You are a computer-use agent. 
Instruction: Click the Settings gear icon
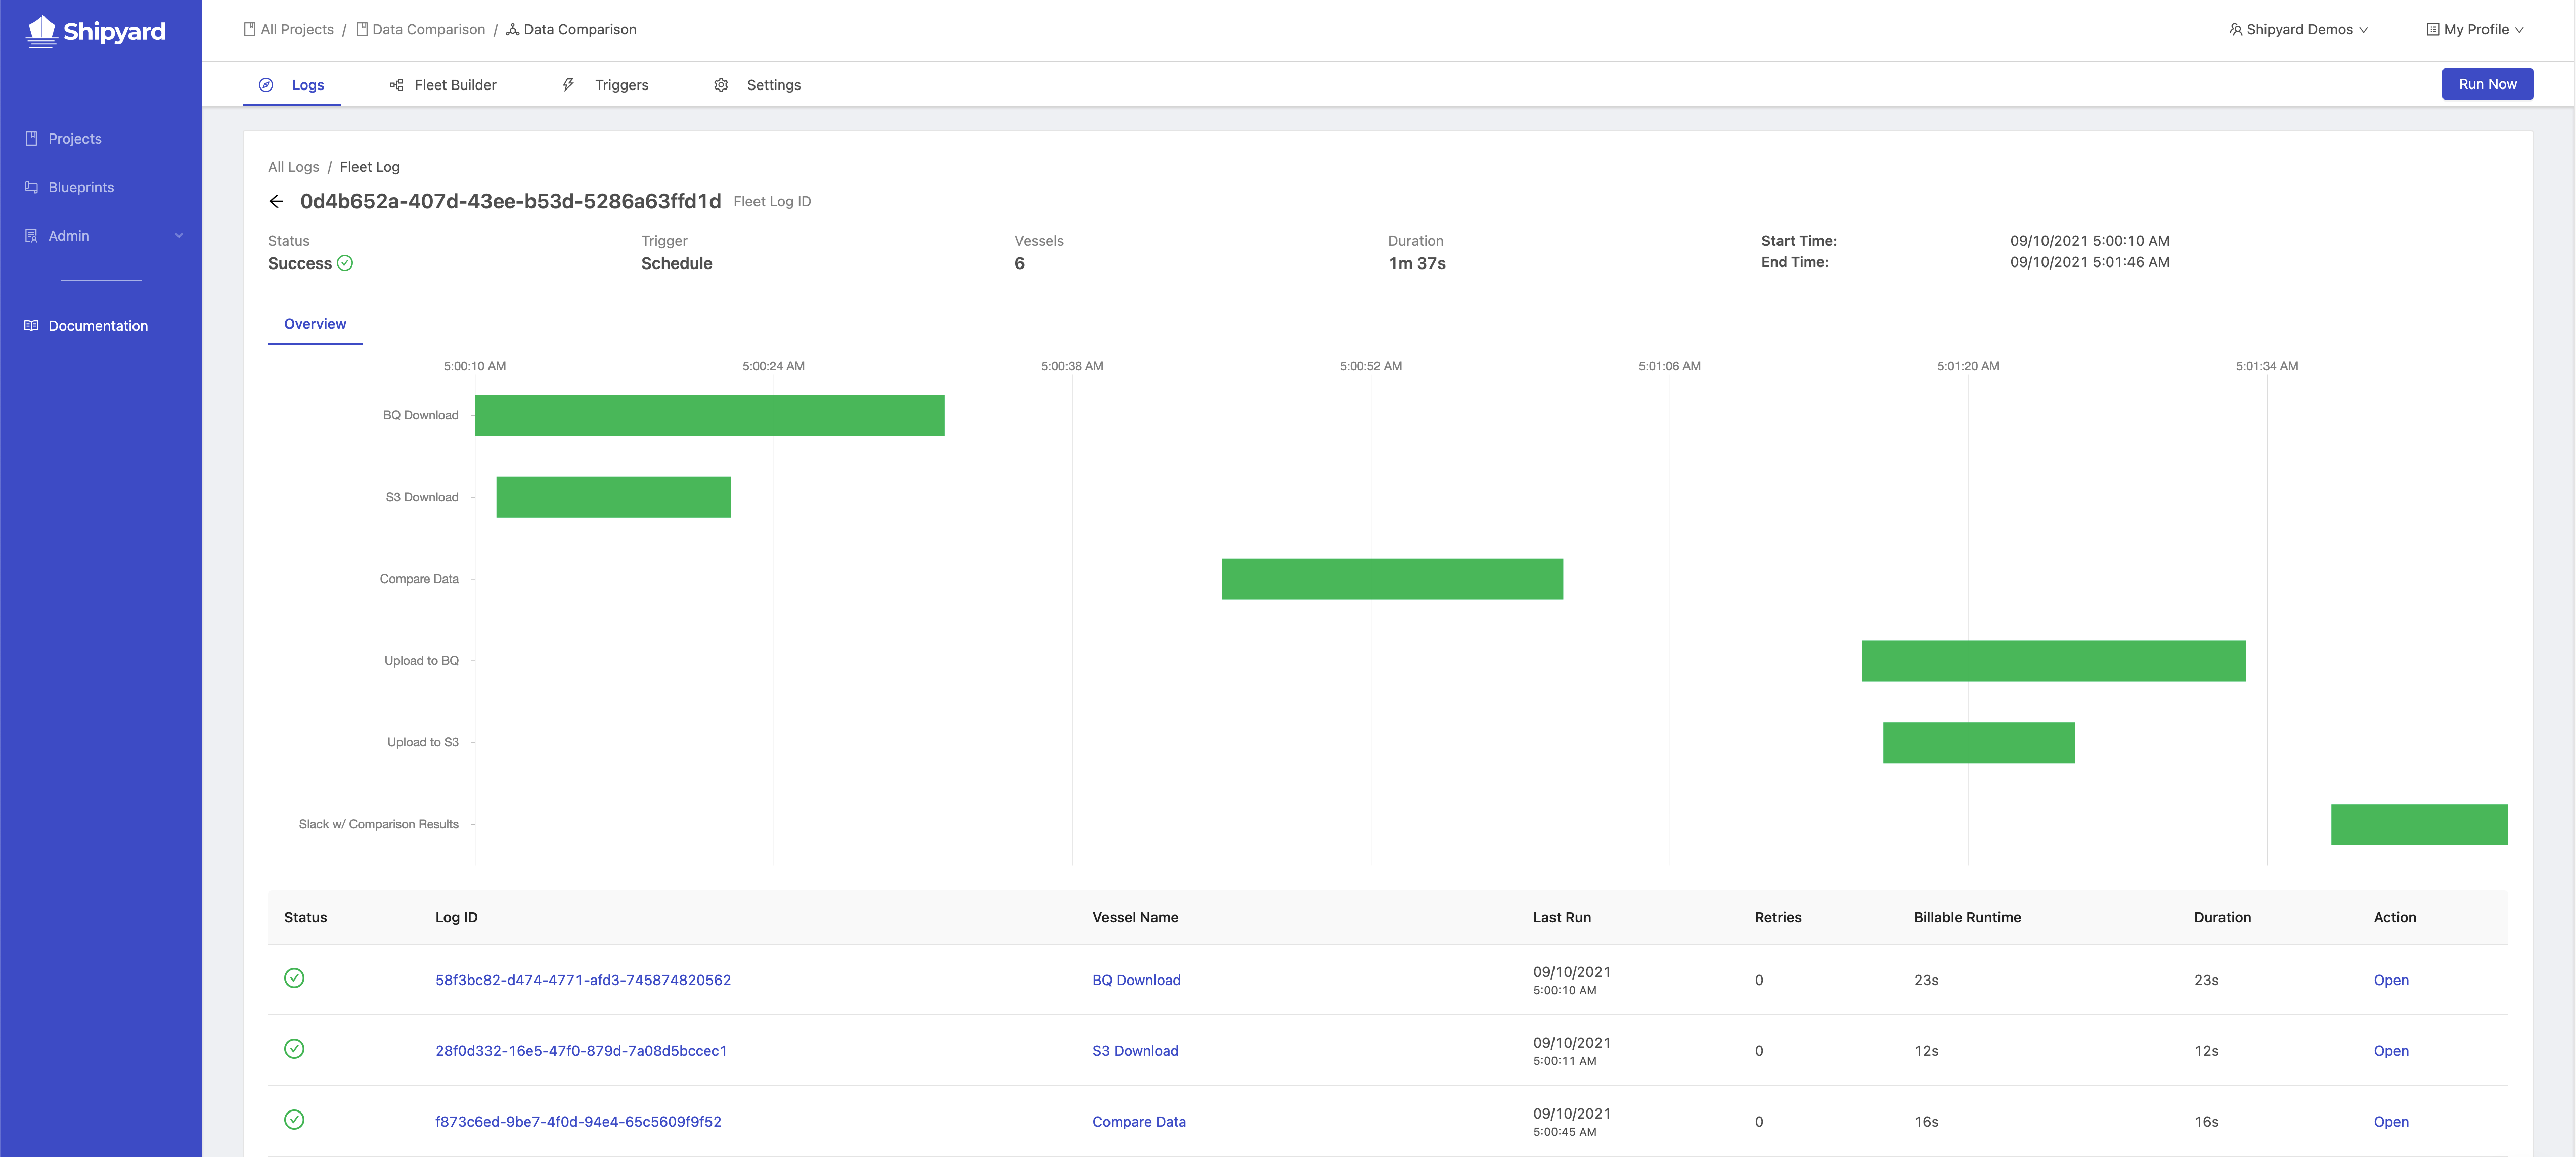(721, 85)
